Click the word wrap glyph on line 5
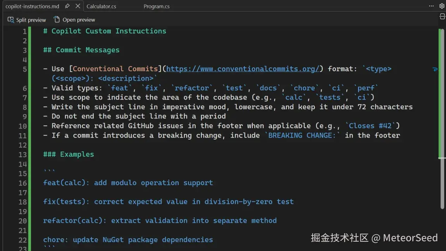 click(x=435, y=69)
